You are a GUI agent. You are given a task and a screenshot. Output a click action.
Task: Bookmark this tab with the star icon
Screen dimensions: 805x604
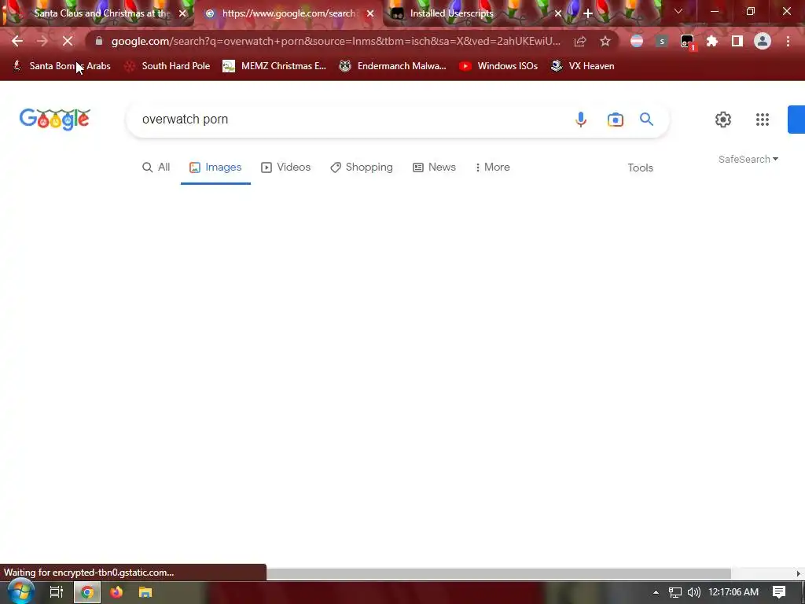coord(605,41)
